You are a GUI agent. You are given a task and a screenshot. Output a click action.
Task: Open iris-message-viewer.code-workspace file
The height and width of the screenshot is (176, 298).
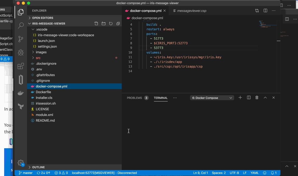(74, 35)
